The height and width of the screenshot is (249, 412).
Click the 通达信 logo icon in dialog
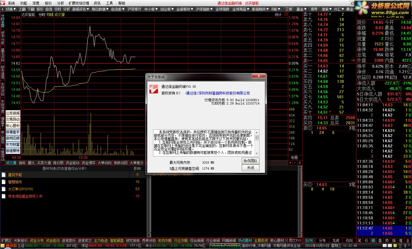pos(154,89)
